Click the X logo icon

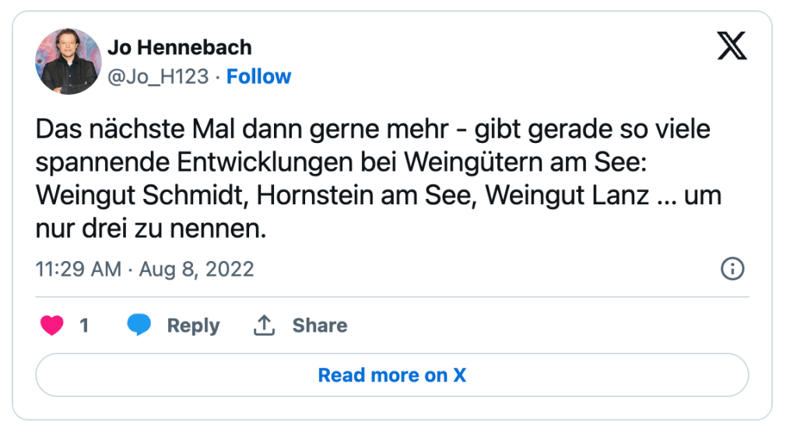731,47
